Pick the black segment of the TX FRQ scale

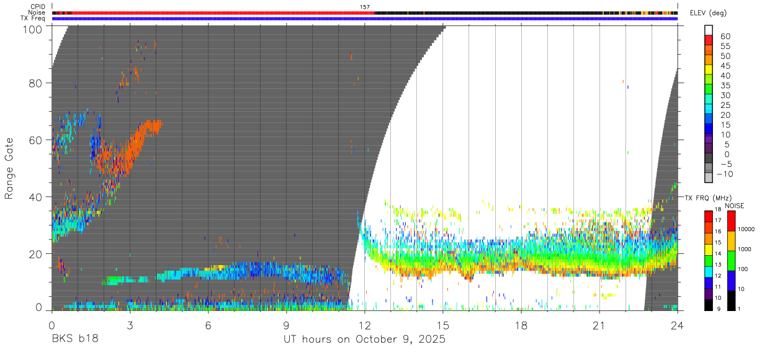point(709,305)
